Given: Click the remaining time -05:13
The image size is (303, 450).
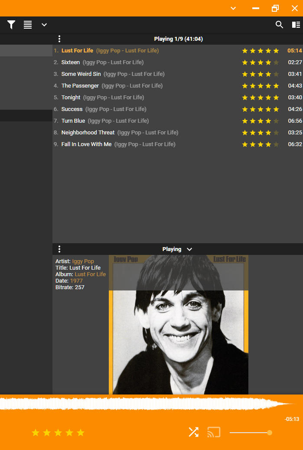Looking at the screenshot, I should (x=292, y=419).
